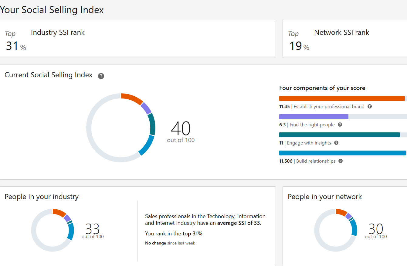
Task: Click help icon beside Current Social Selling Index
Action: (101, 76)
